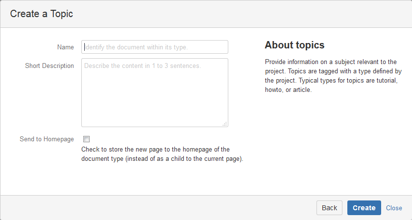
Task: Click the "Send to Homepage" label text
Action: pos(47,139)
